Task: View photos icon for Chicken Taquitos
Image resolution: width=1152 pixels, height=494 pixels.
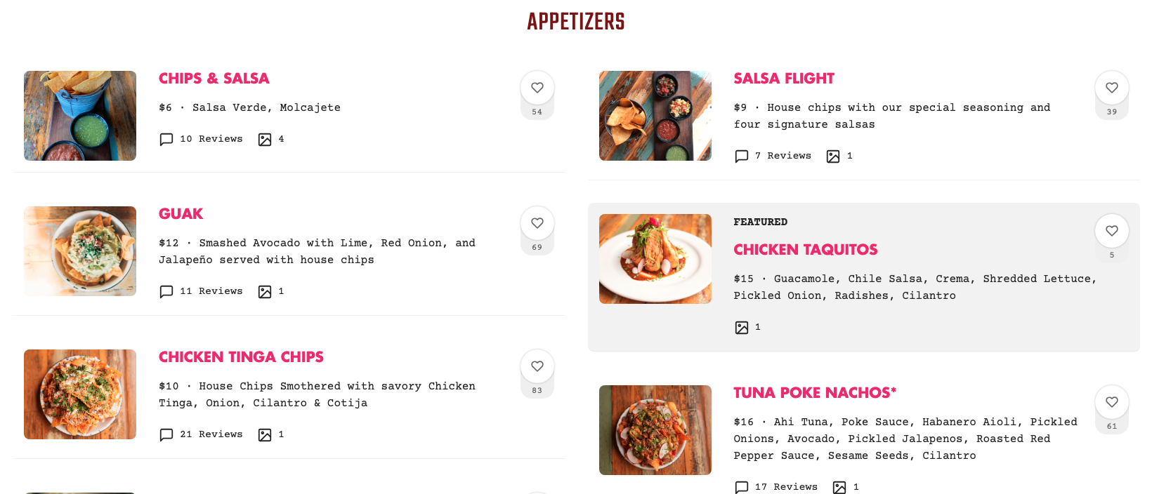Action: coord(742,328)
